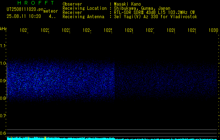Select the observer name Masaki Kano
The width and height of the screenshot is (220, 140).
(x=127, y=4)
